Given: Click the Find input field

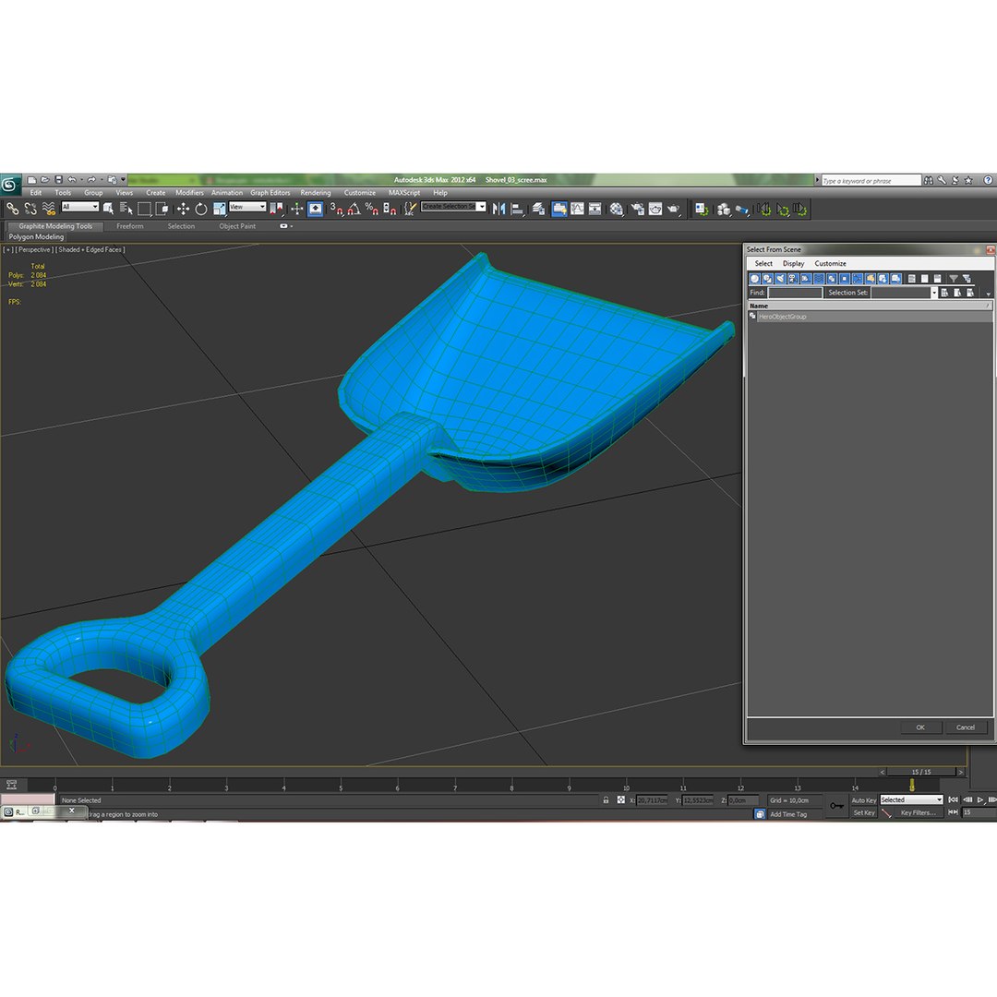Looking at the screenshot, I should click(795, 293).
